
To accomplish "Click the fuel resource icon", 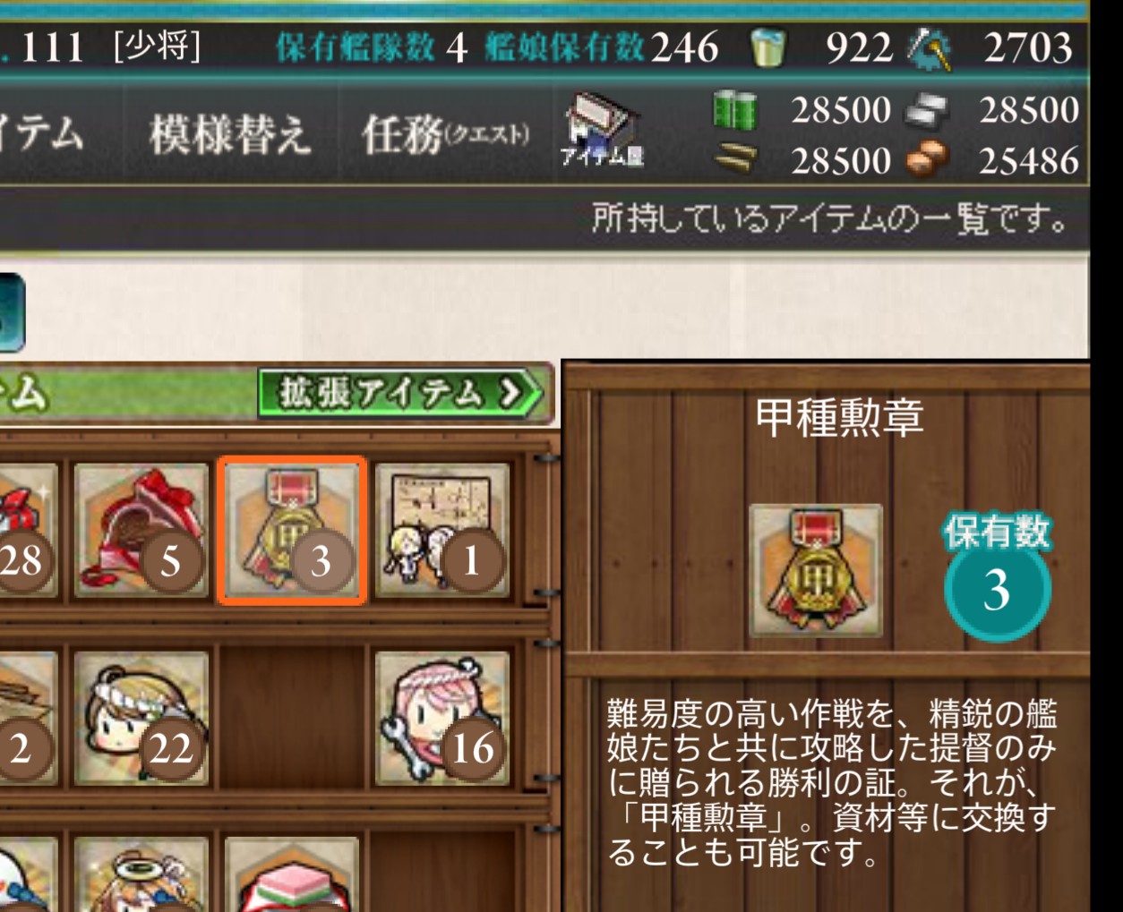I will coord(735,110).
